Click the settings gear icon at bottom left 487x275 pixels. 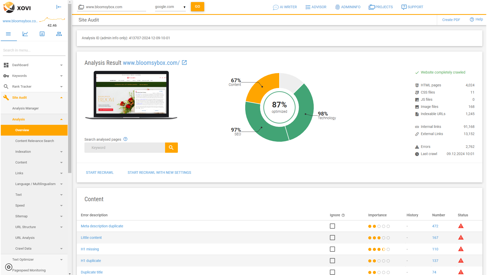pyautogui.click(x=9, y=267)
